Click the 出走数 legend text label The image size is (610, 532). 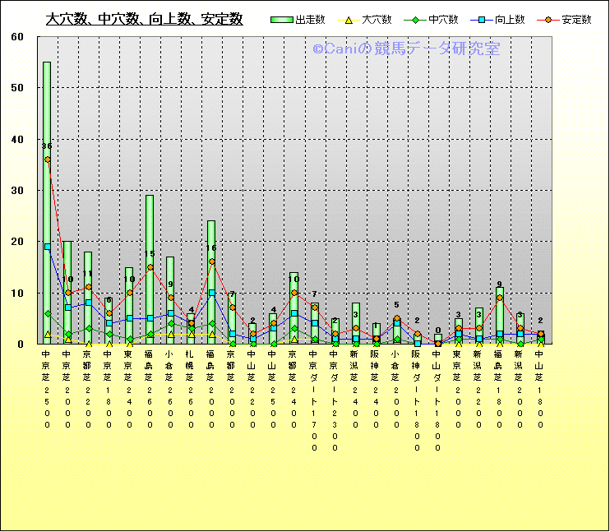point(310,20)
